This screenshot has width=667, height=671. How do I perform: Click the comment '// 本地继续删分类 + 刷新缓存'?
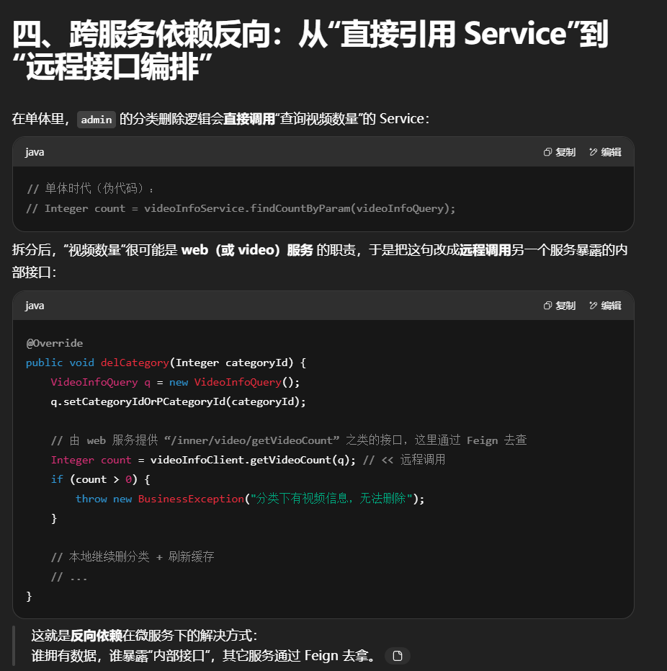[x=133, y=557]
